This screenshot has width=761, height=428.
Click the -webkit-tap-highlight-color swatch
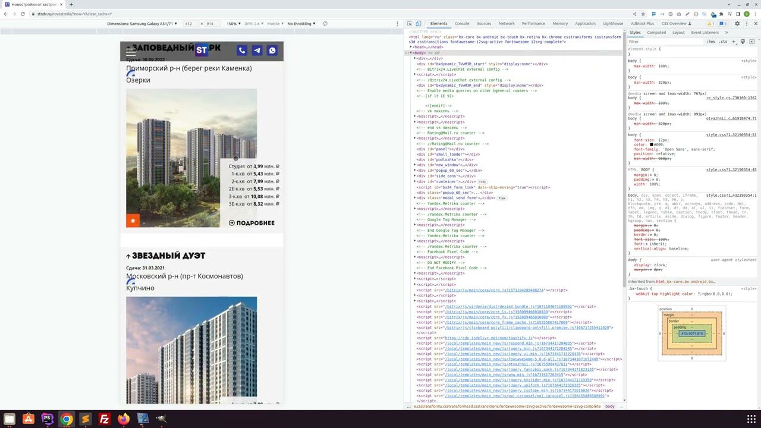700,294
